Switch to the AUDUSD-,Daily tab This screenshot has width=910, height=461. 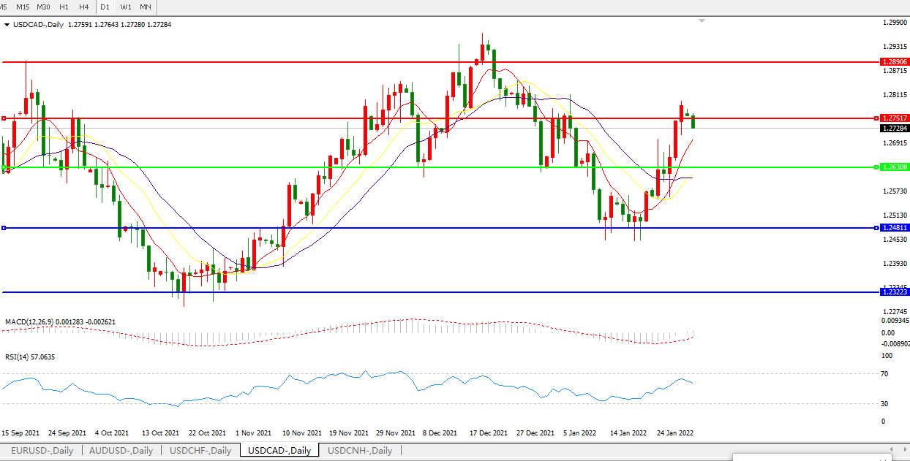[x=121, y=451]
